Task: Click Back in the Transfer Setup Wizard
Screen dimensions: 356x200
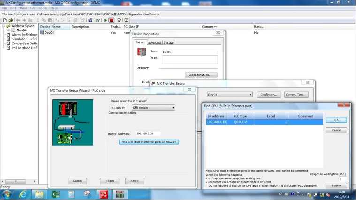Action: 110,181
